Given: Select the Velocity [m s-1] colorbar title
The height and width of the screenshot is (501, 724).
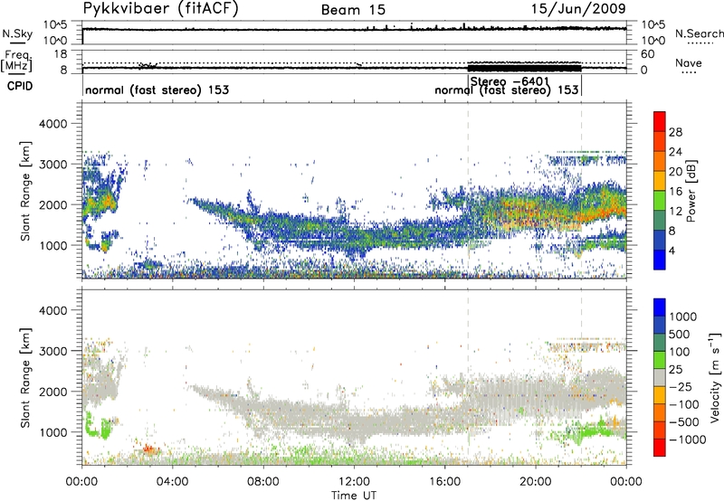Looking at the screenshot, I should point(715,377).
